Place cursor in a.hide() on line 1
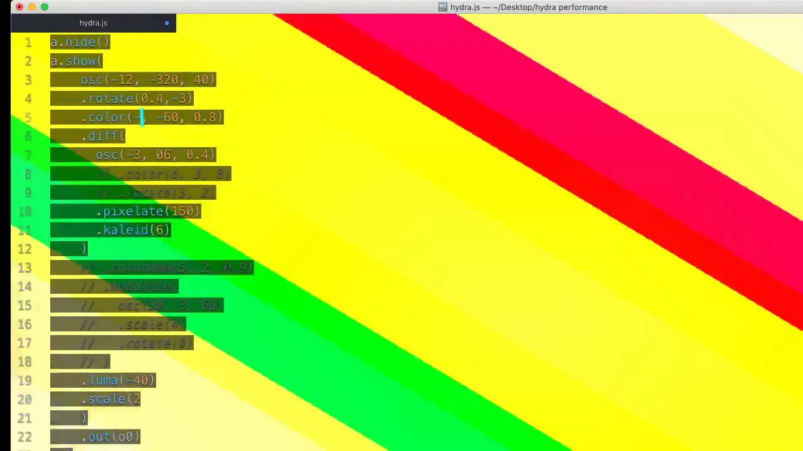This screenshot has height=451, width=803. (80, 42)
